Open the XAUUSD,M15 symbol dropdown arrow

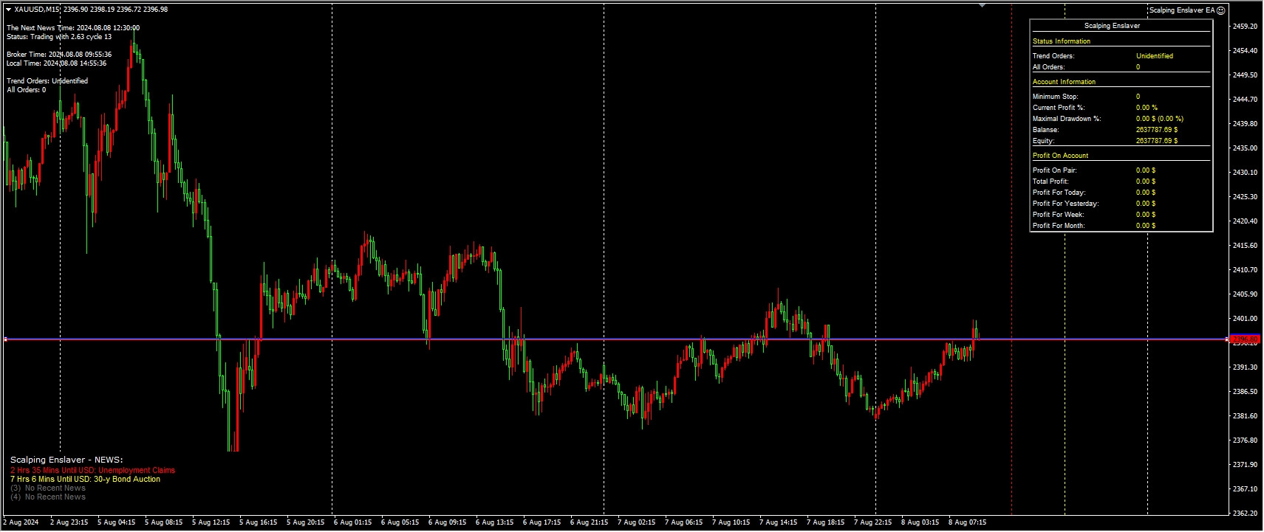(8, 10)
